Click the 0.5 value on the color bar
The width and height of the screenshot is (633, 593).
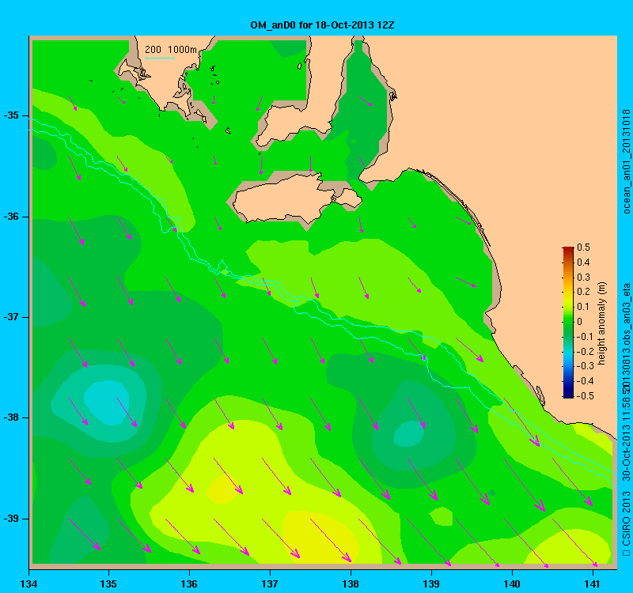[583, 247]
